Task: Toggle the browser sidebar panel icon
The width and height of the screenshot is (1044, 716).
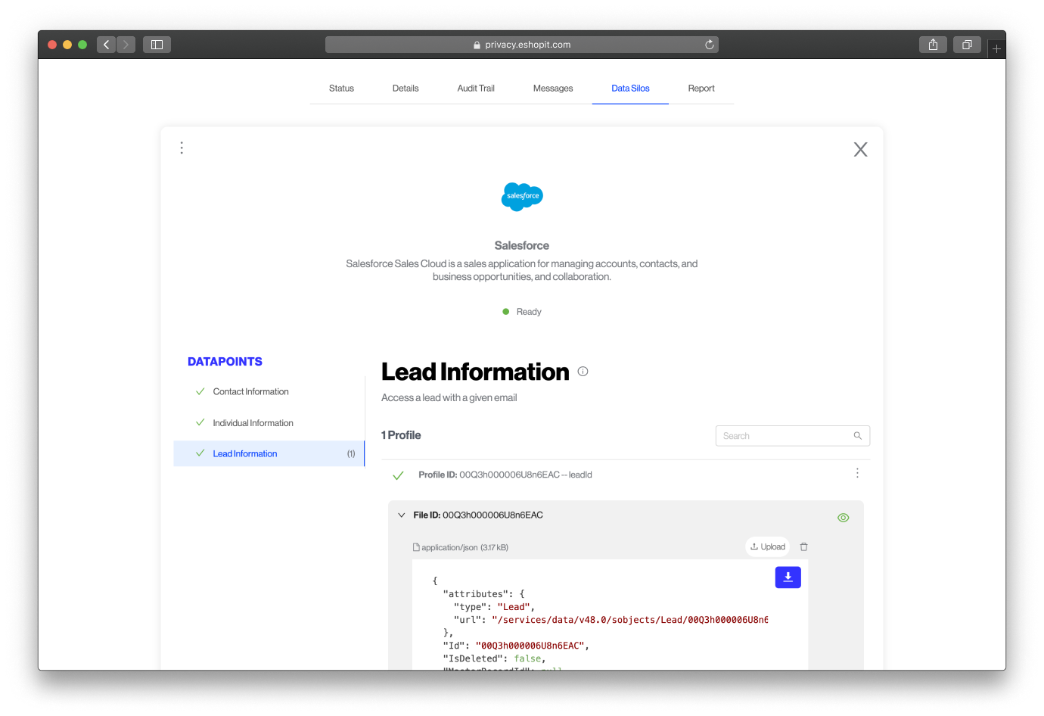Action: (x=157, y=45)
